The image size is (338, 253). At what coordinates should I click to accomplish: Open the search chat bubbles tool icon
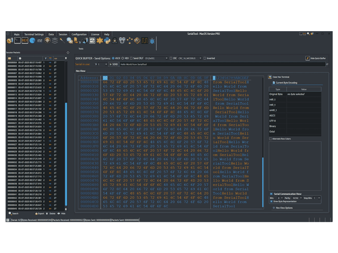coord(70,41)
